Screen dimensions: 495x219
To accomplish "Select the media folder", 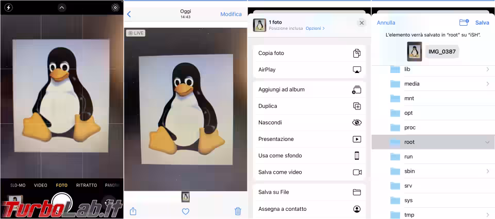I will point(433,84).
